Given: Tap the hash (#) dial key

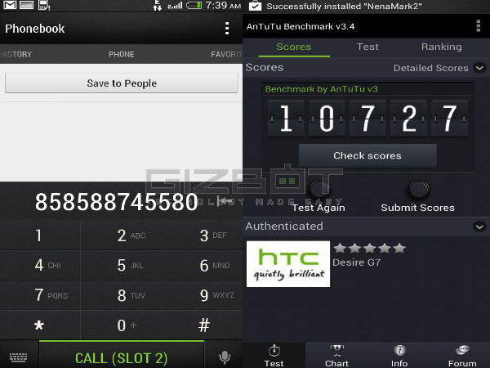Looking at the screenshot, I should [x=203, y=325].
